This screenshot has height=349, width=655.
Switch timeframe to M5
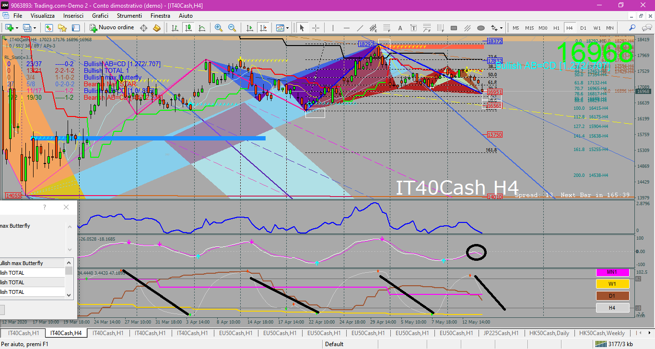516,28
